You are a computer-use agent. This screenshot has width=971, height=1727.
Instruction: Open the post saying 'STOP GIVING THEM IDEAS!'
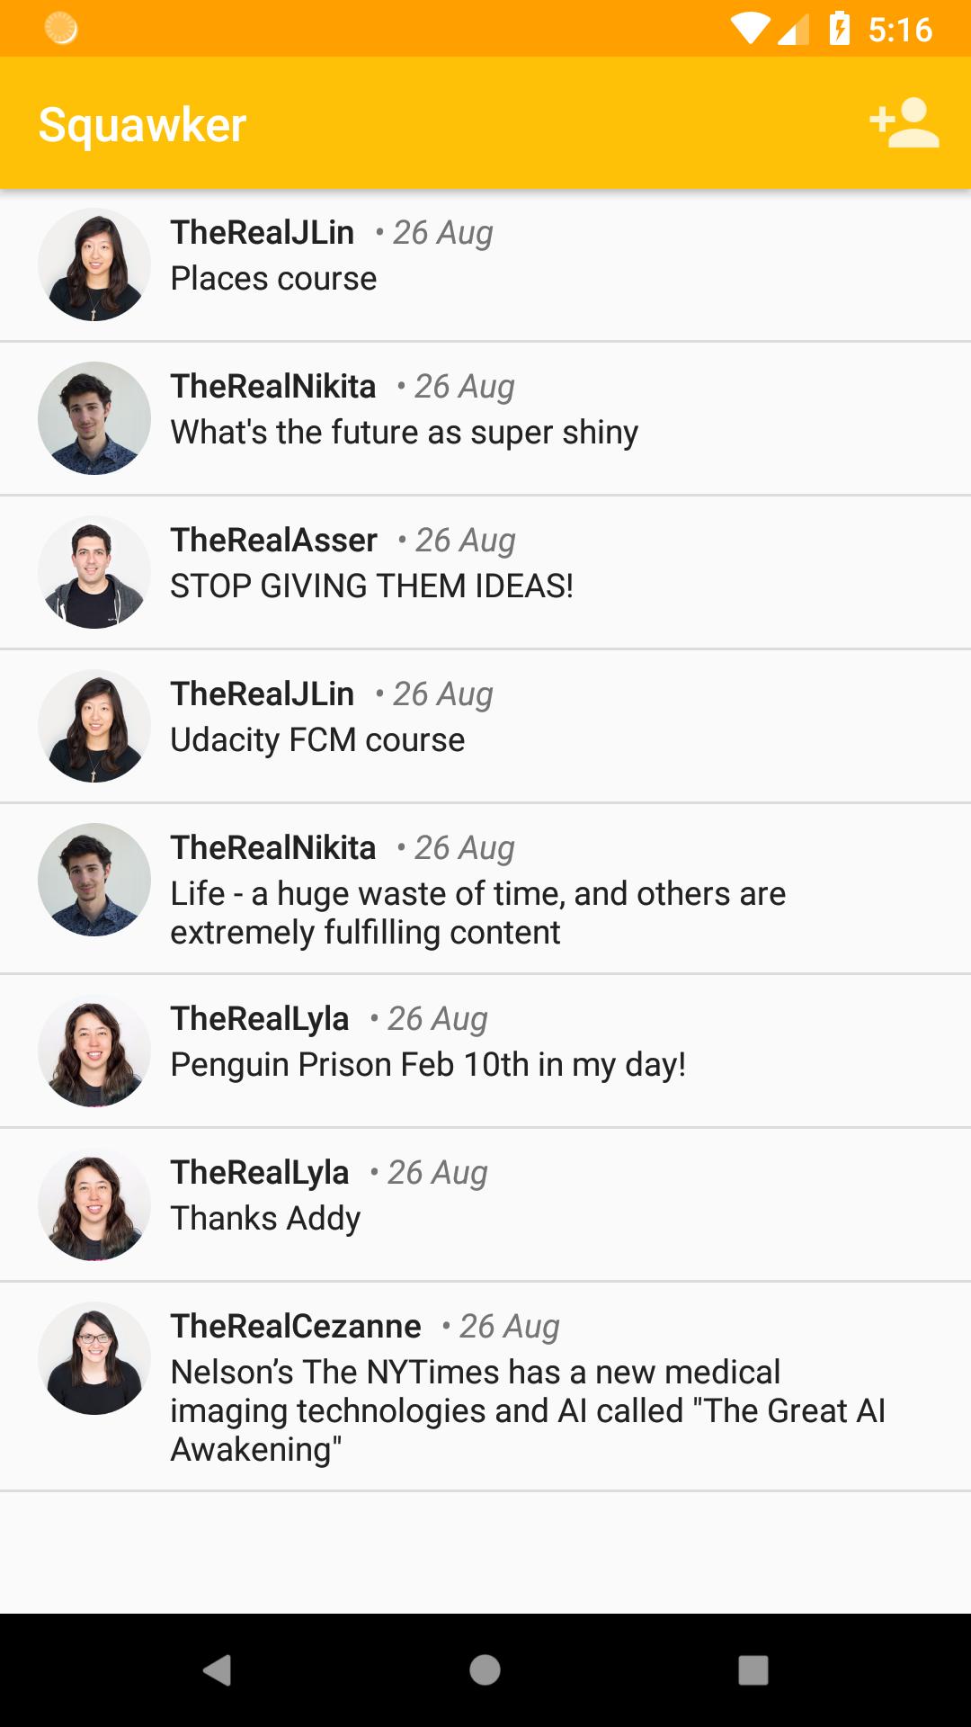(x=371, y=585)
